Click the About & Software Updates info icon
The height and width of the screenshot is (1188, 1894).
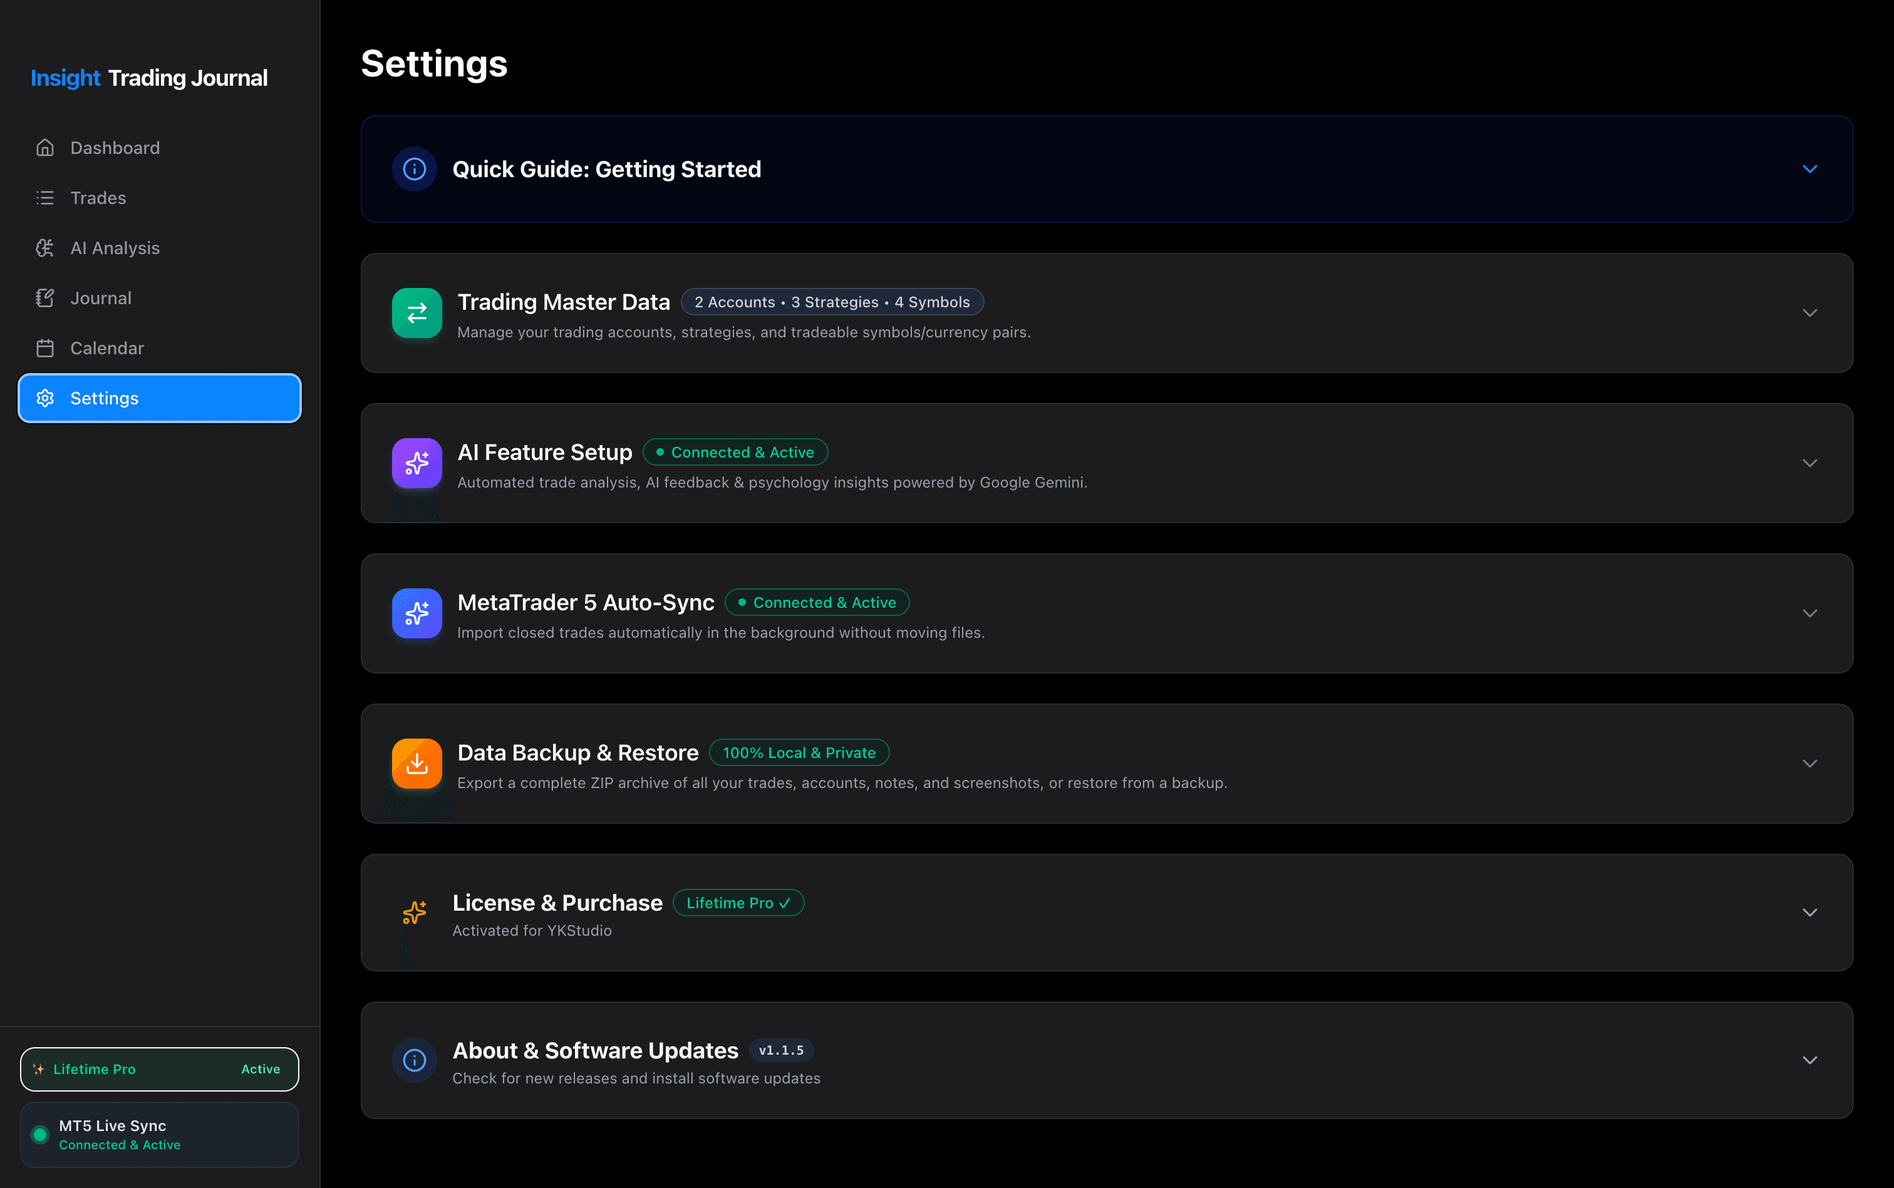415,1060
